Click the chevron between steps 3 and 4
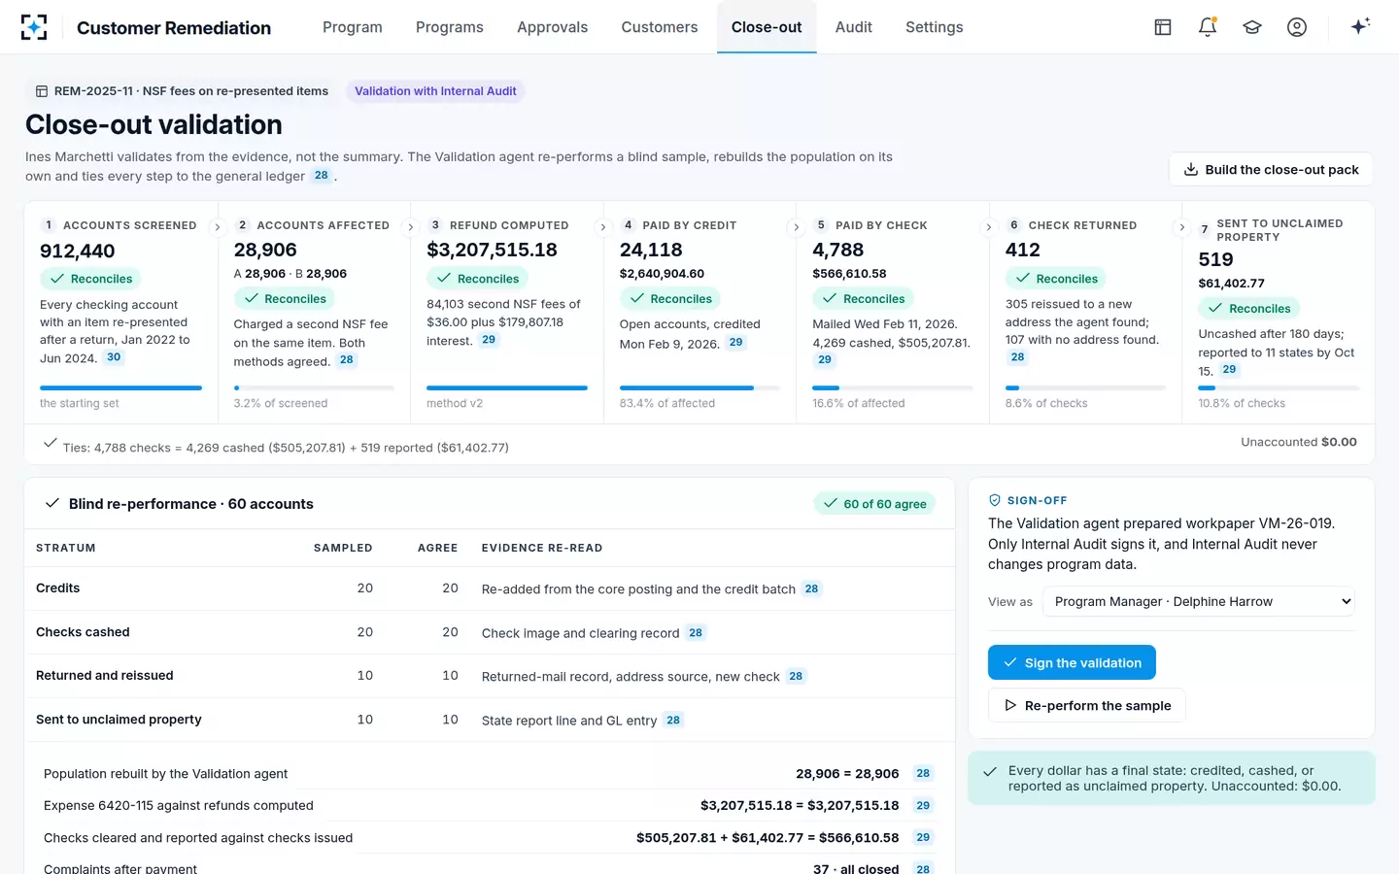The height and width of the screenshot is (874, 1399). pyautogui.click(x=603, y=227)
